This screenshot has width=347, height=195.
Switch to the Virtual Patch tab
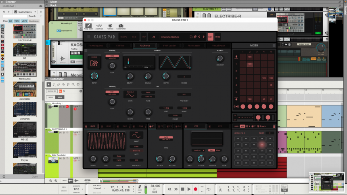point(218,46)
